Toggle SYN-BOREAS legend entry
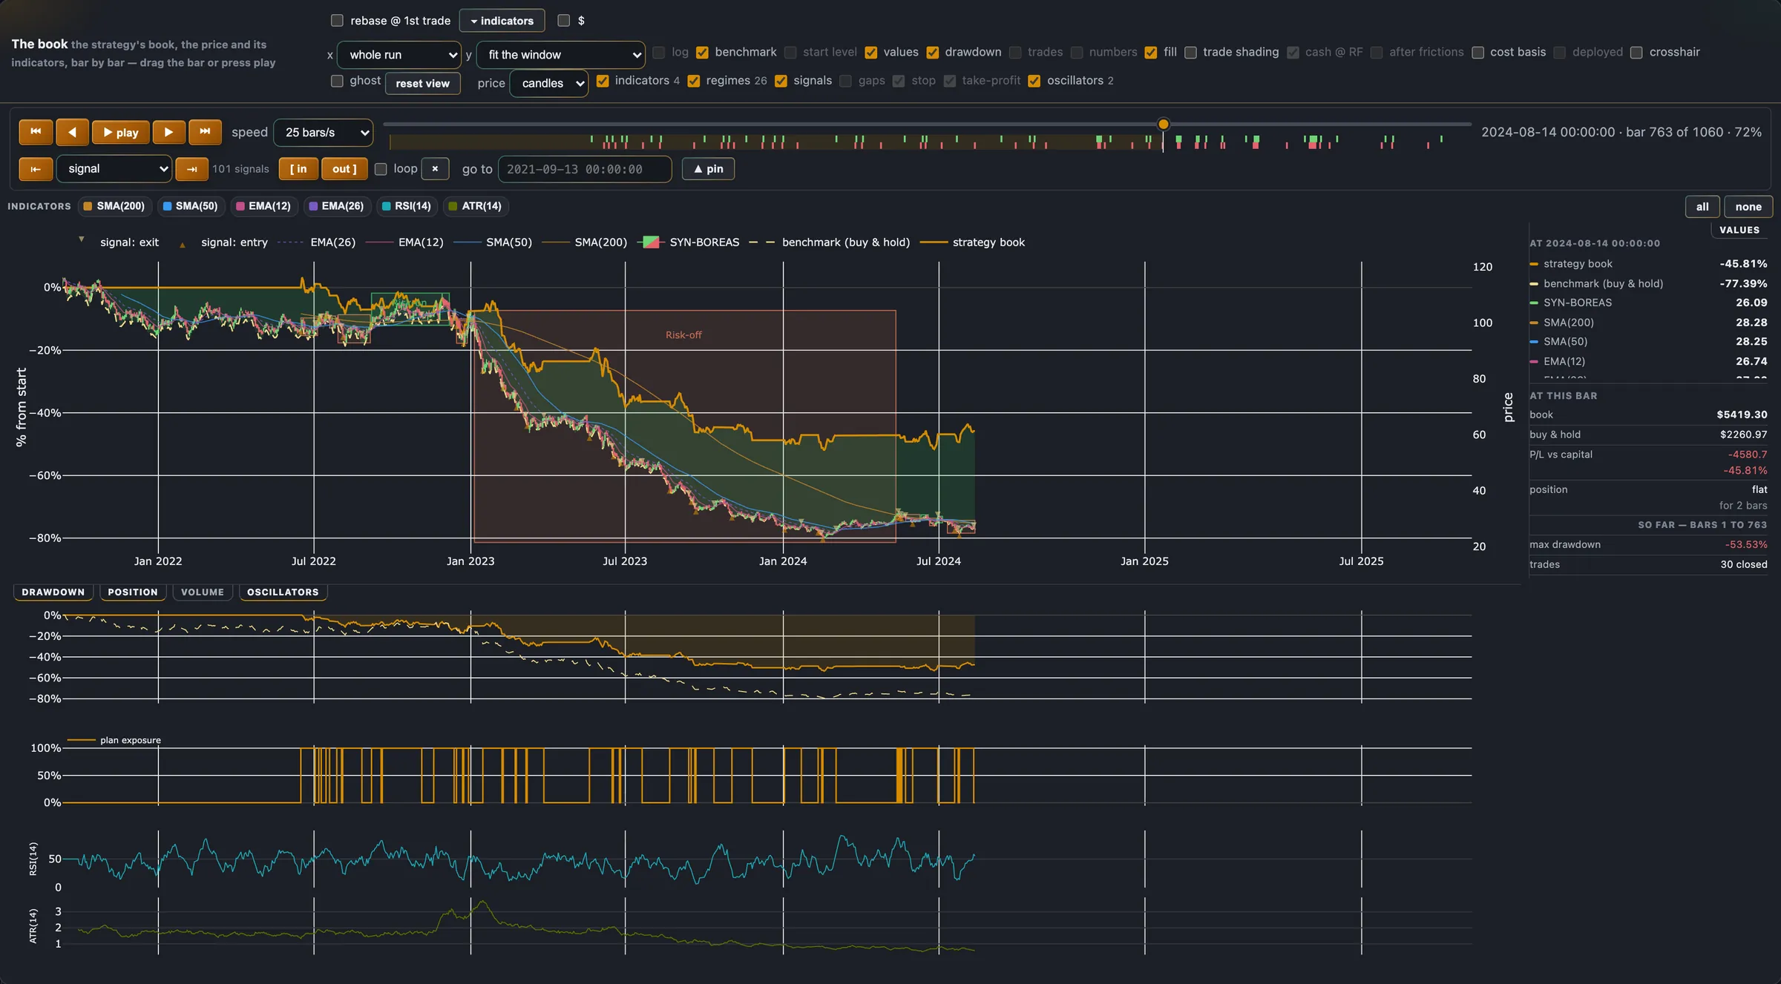The height and width of the screenshot is (984, 1781). [x=690, y=242]
